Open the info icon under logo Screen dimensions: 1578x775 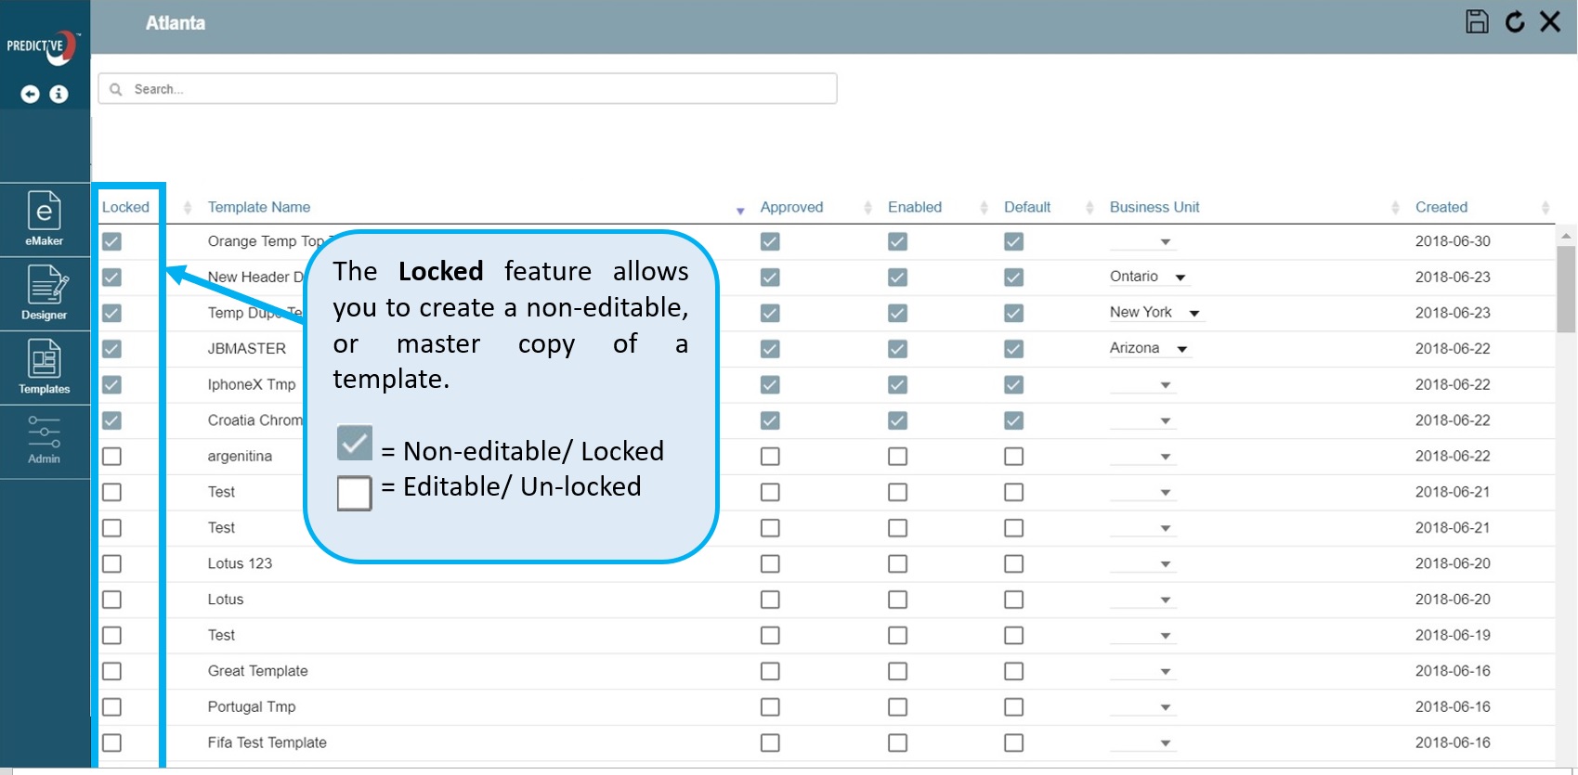59,94
